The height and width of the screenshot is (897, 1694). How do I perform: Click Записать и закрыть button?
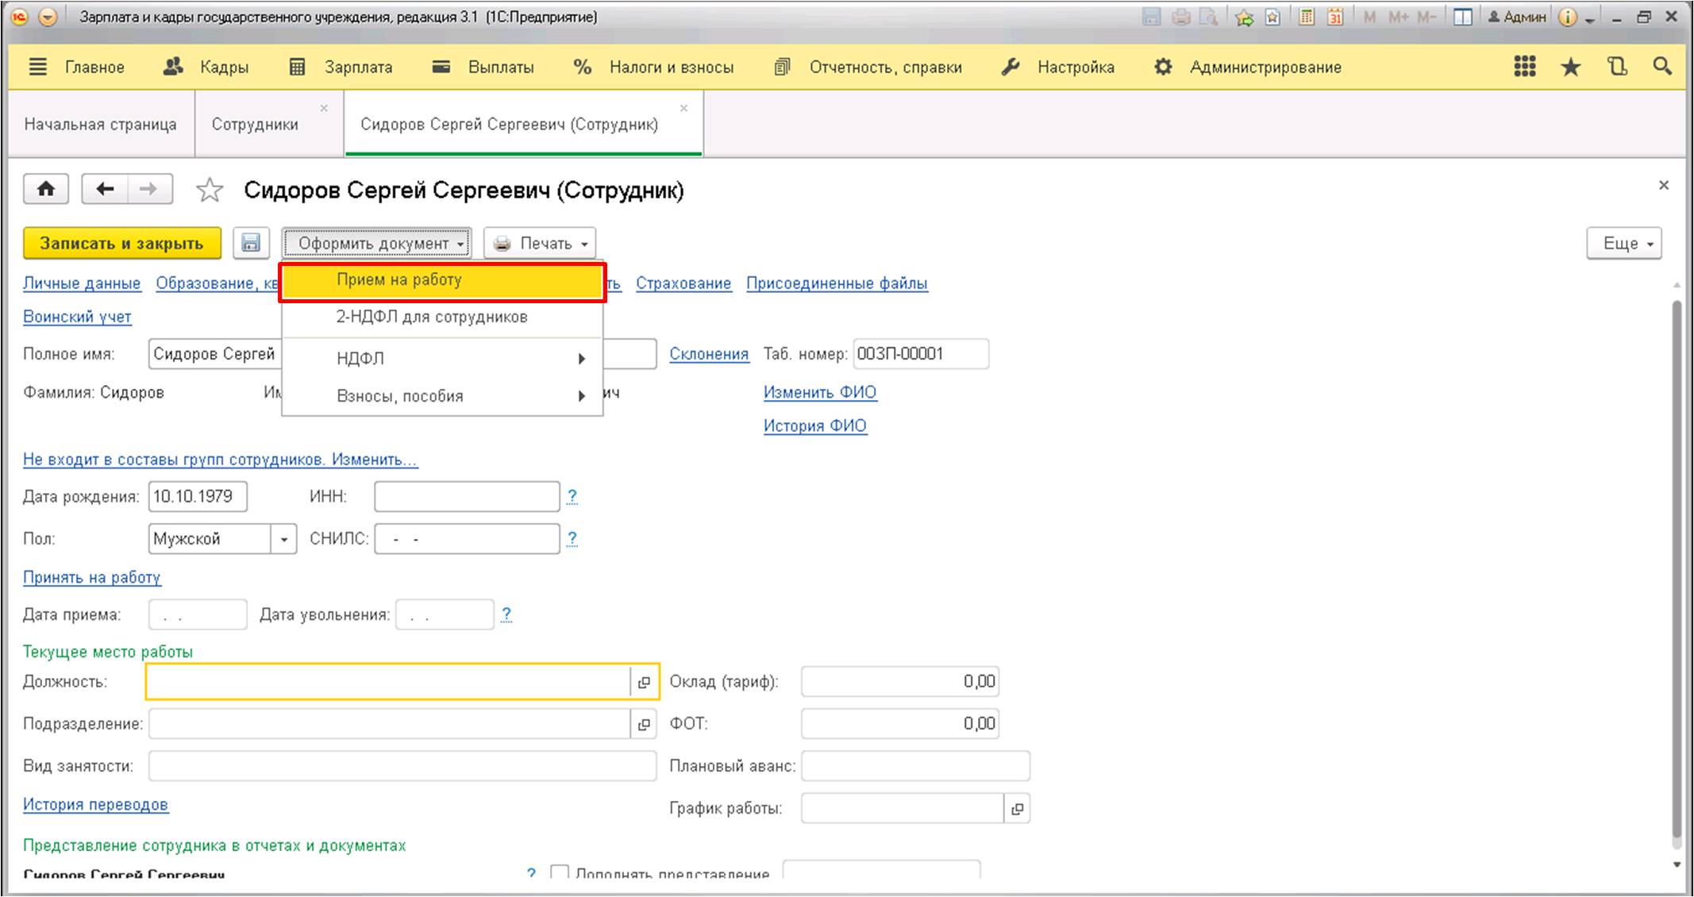tap(121, 243)
